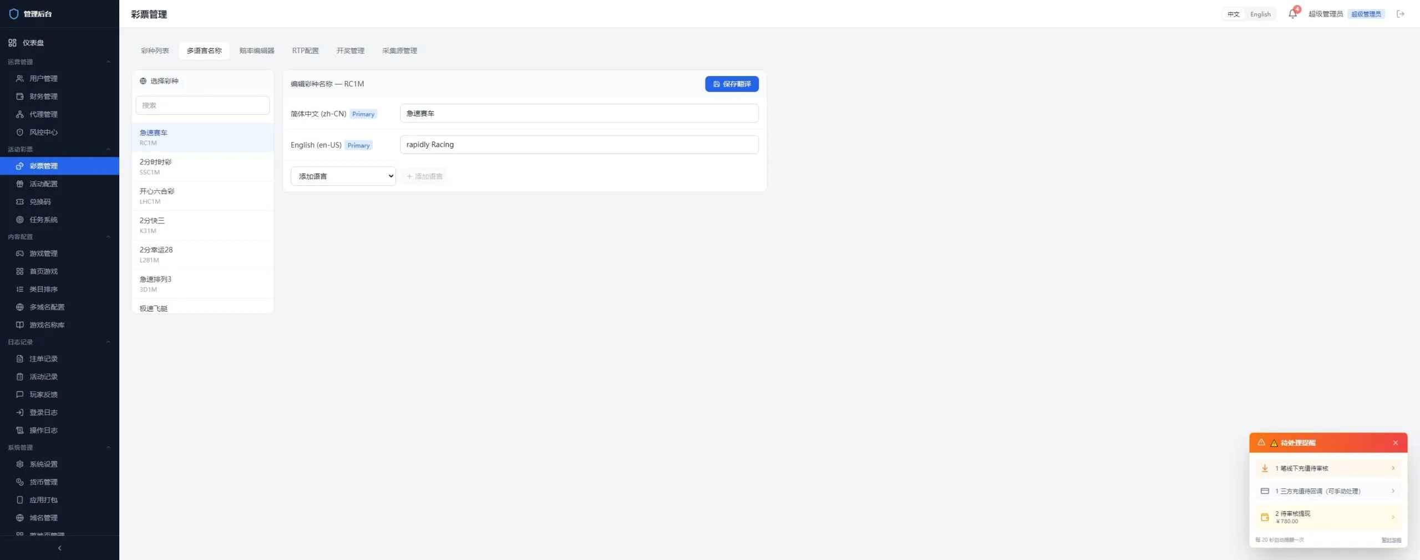Image resolution: width=1420 pixels, height=560 pixels.
Task: Click the logout icon in header
Action: click(x=1401, y=14)
